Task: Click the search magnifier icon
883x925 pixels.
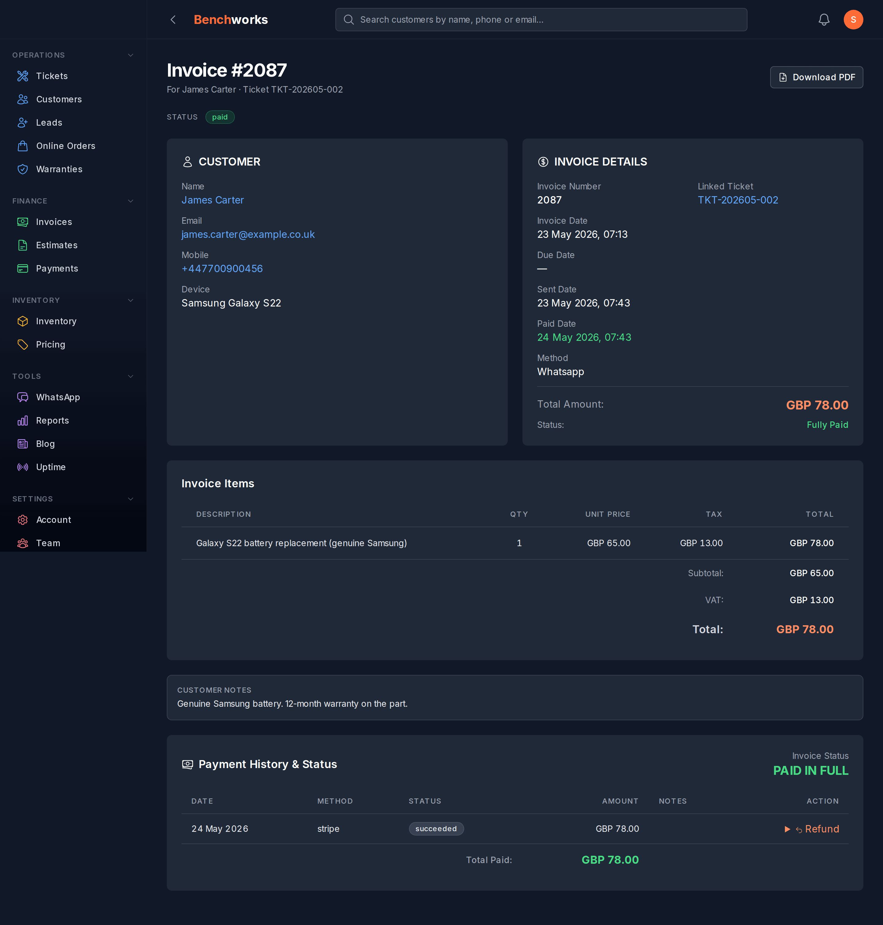Action: pos(349,20)
